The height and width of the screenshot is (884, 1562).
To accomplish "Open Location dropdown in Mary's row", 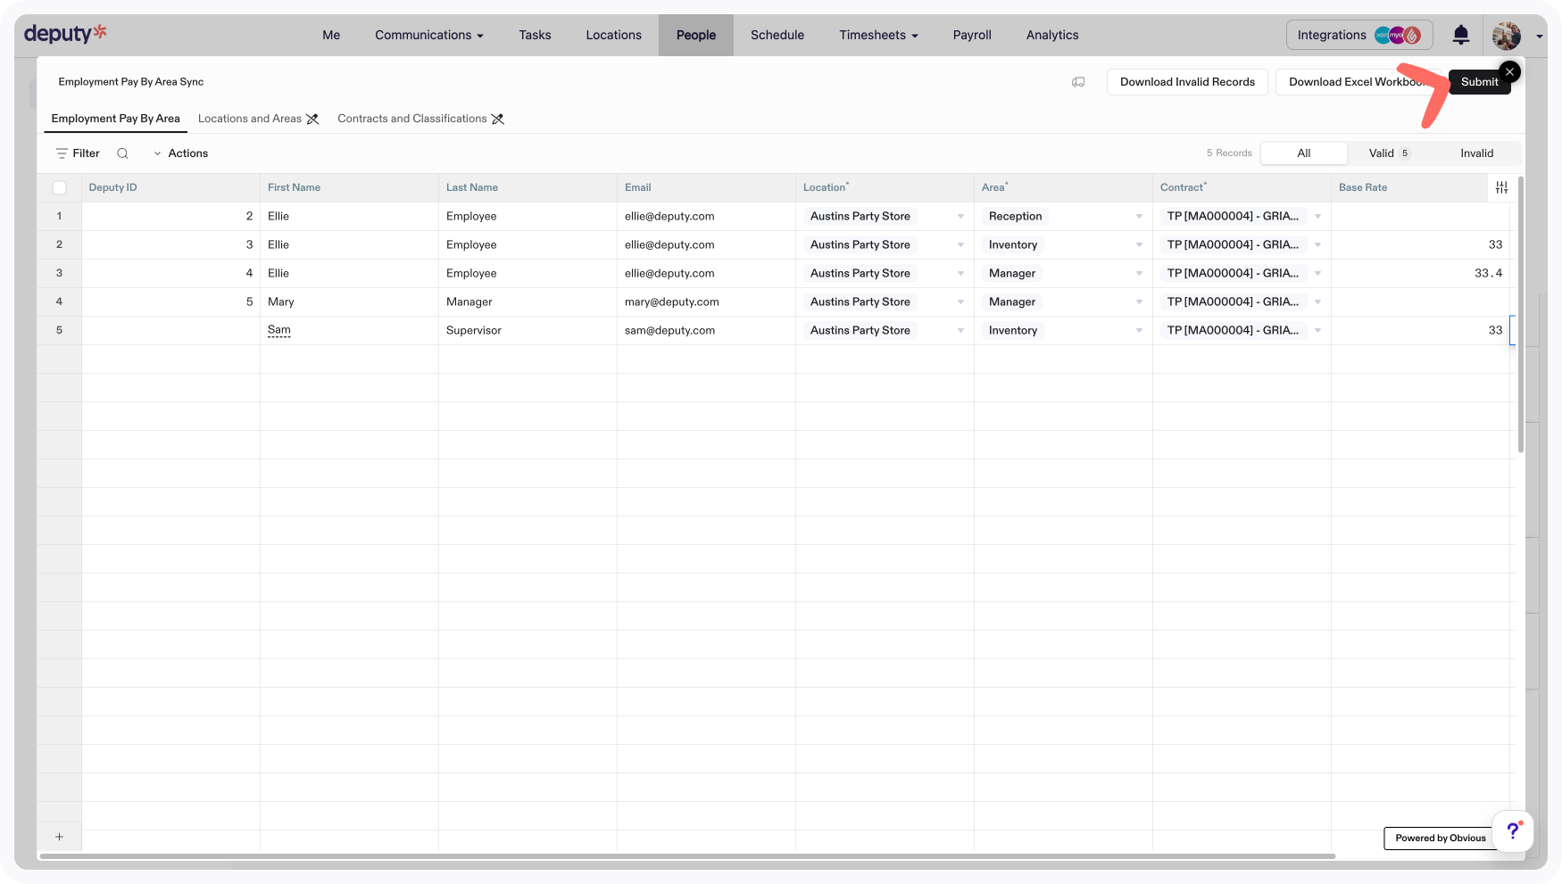I will point(960,302).
